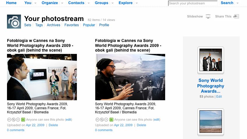The width and height of the screenshot is (247, 139).
Task: Click attribution license icon under first photo
Action: pos(9,119)
